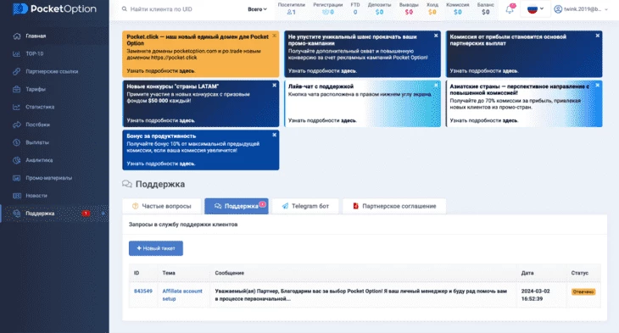Image resolution: width=619 pixels, height=333 pixels.
Task: Select Главная in the sidebar menu
Action: tap(36, 36)
